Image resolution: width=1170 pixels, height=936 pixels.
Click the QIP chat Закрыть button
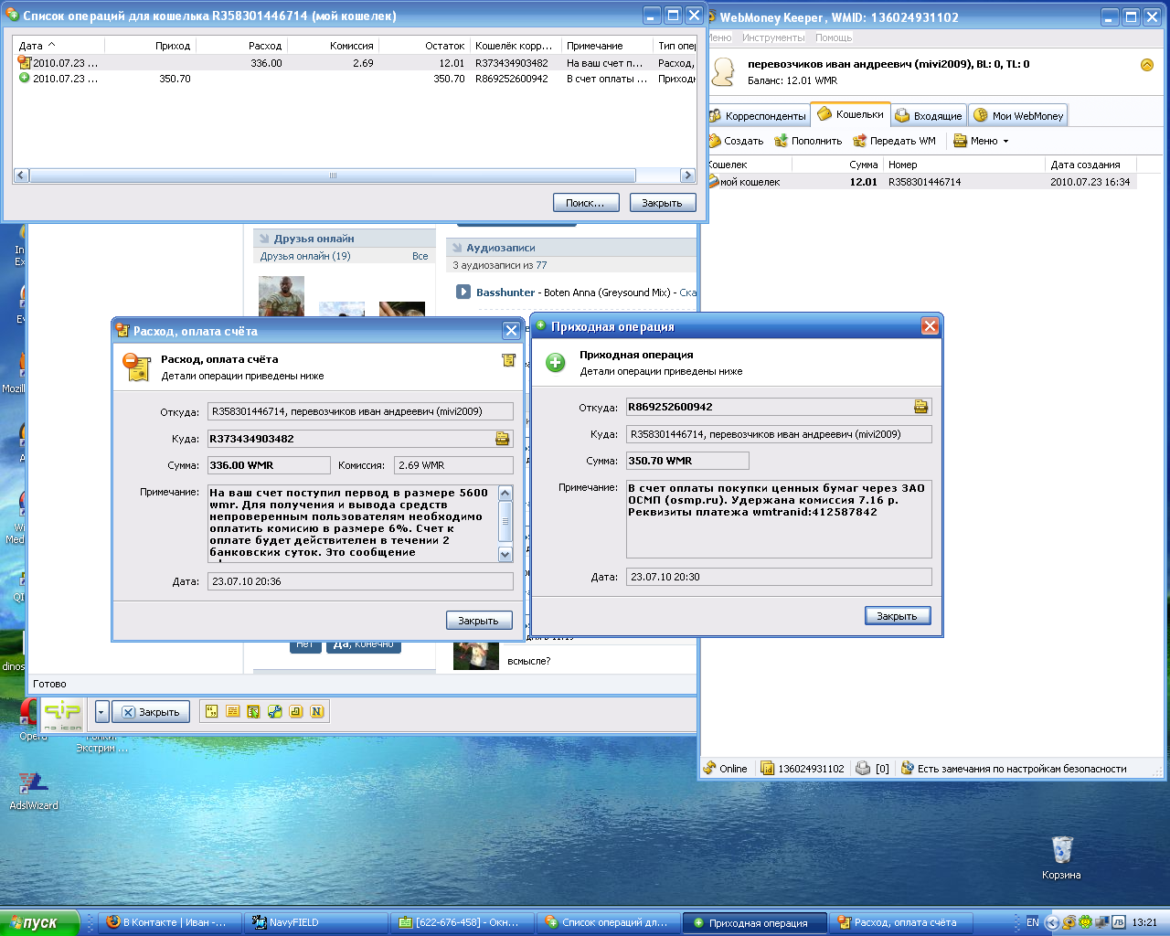tap(152, 712)
